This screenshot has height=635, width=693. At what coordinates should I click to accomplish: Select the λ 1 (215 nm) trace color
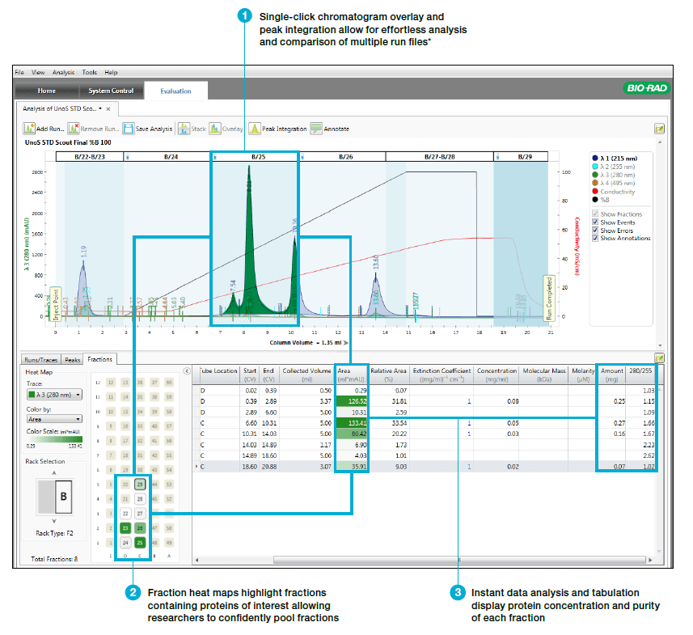(596, 157)
